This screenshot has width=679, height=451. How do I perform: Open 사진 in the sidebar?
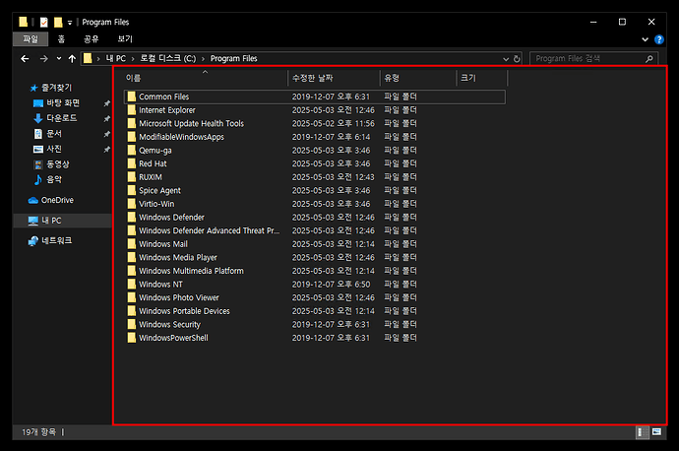tap(54, 149)
